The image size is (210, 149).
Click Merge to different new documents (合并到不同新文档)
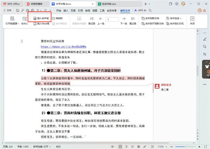click(x=153, y=24)
